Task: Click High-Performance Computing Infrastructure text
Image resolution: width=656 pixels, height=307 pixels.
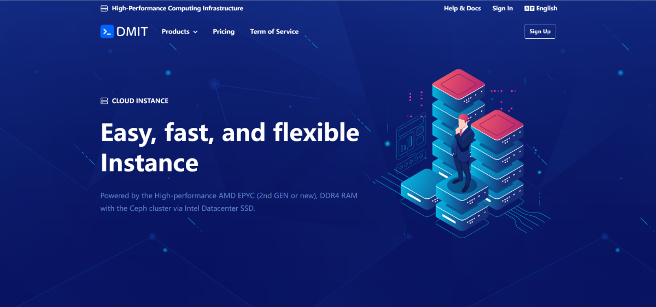Action: point(178,8)
